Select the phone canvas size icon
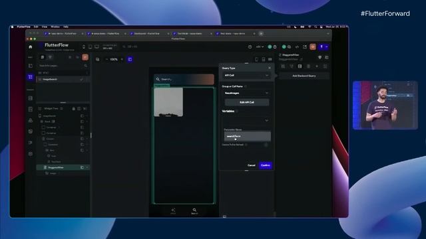This screenshot has height=239, width=426. point(84,47)
